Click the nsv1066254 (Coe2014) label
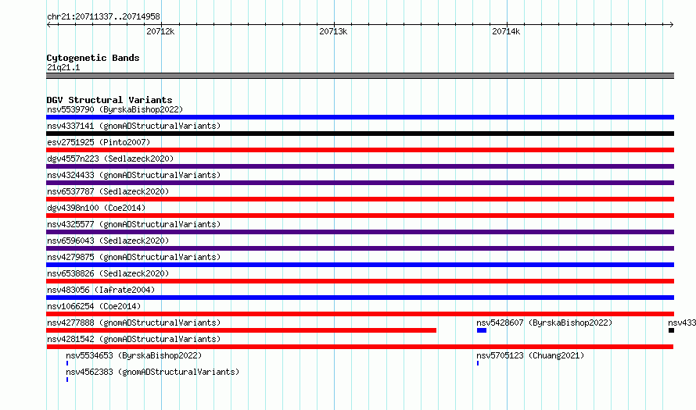This screenshot has width=696, height=410. click(94, 306)
